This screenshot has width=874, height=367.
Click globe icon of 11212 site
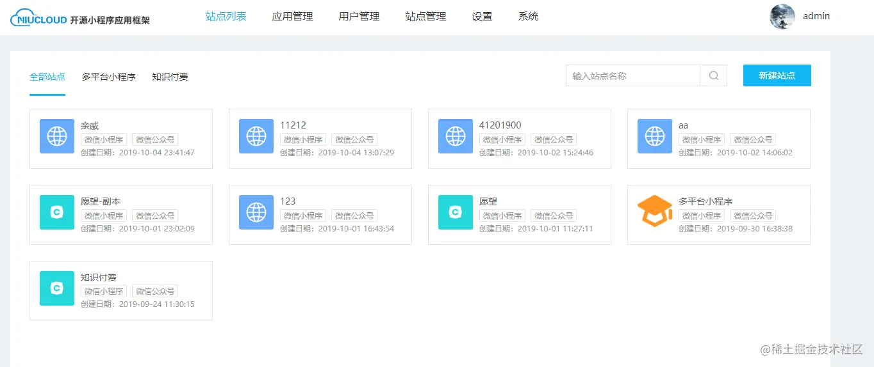(256, 136)
